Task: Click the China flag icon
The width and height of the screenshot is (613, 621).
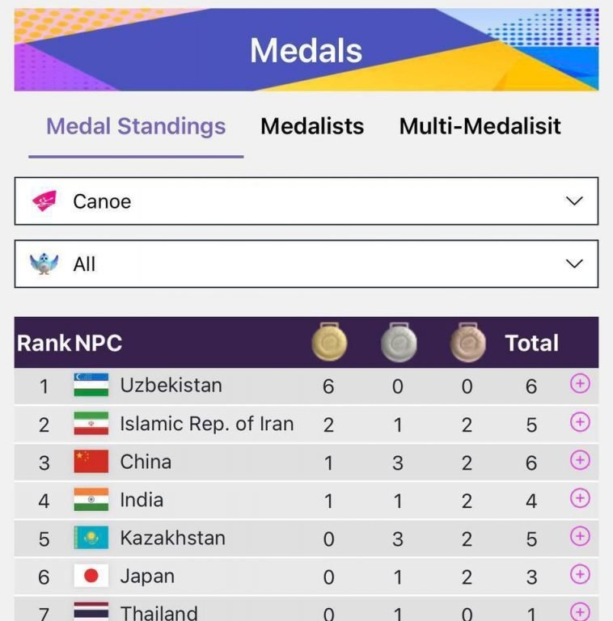Action: click(x=91, y=462)
